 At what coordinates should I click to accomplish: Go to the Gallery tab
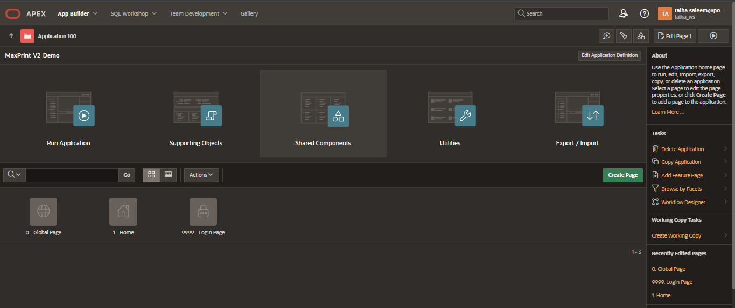coord(249,13)
